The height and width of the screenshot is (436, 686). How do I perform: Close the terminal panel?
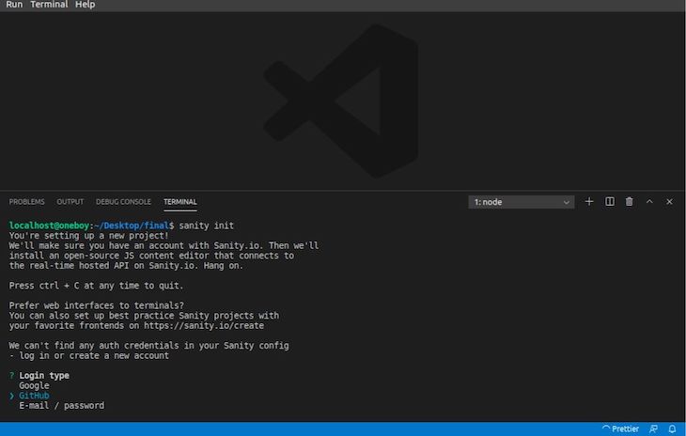(670, 202)
